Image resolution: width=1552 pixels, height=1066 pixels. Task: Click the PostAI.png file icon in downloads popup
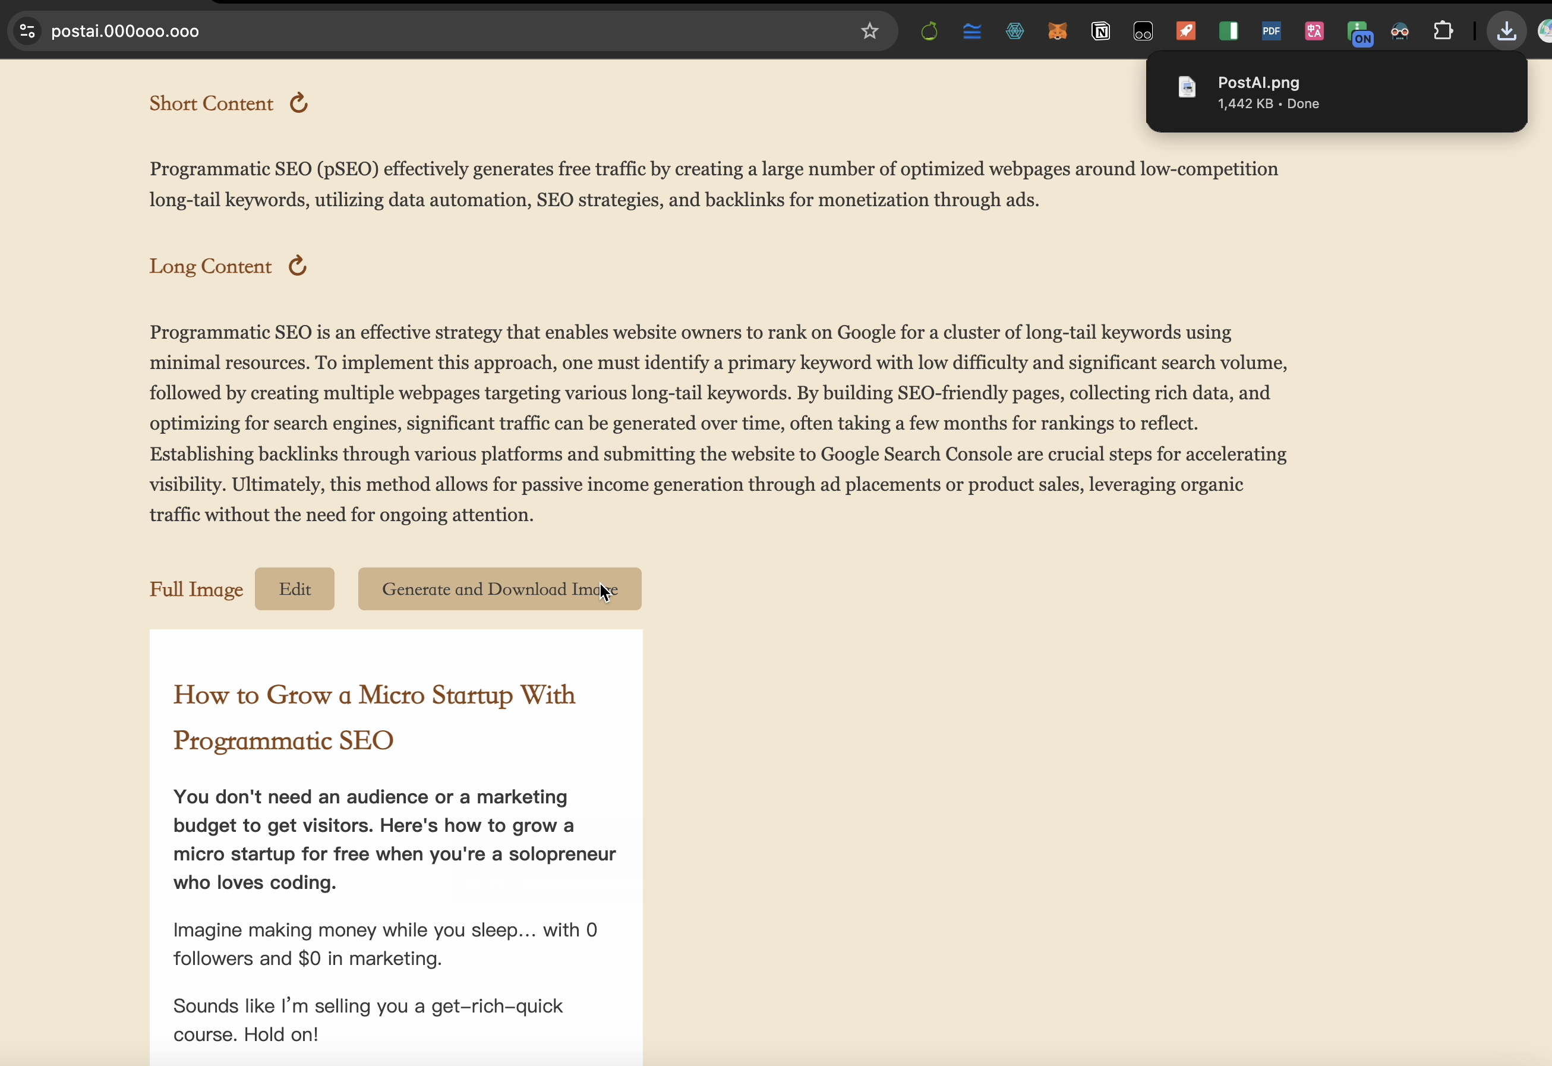click(x=1187, y=87)
